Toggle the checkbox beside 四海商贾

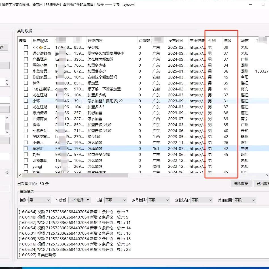(26, 119)
